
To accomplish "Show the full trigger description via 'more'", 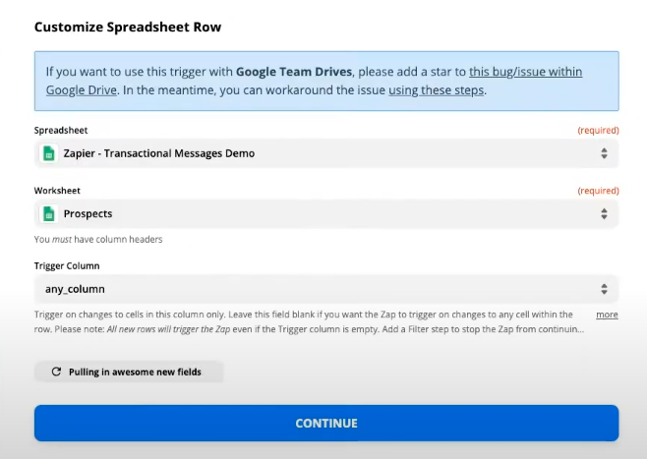I will [x=607, y=315].
